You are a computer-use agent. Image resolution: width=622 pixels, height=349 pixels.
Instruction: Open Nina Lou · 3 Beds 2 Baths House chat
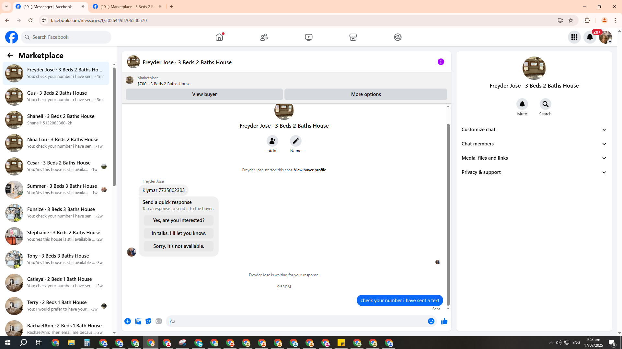56,143
